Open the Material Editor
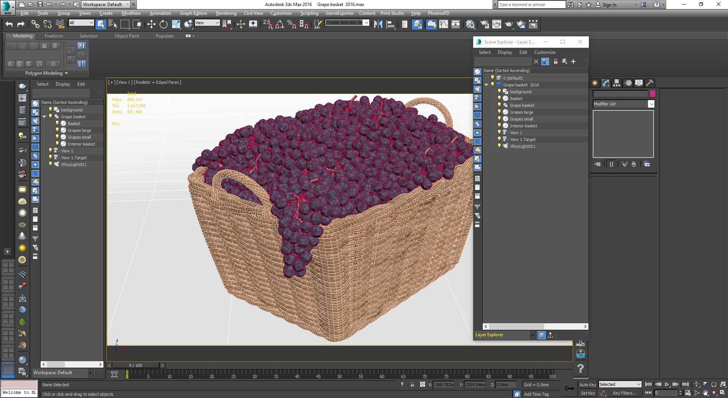This screenshot has height=398, width=728. tap(471, 24)
